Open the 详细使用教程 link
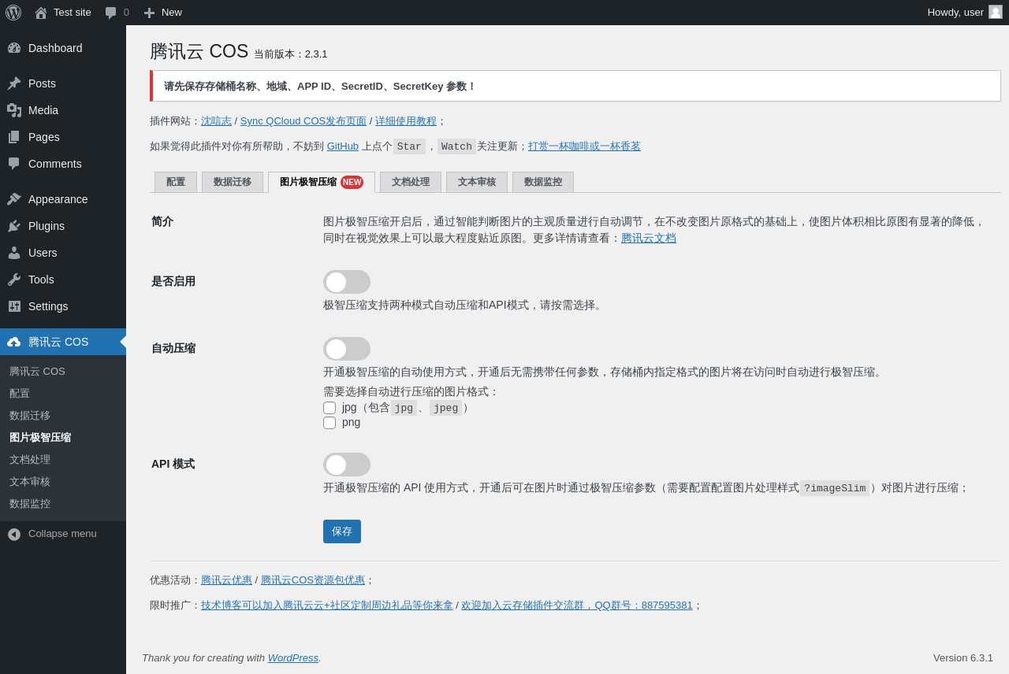This screenshot has height=674, width=1009. click(x=406, y=121)
